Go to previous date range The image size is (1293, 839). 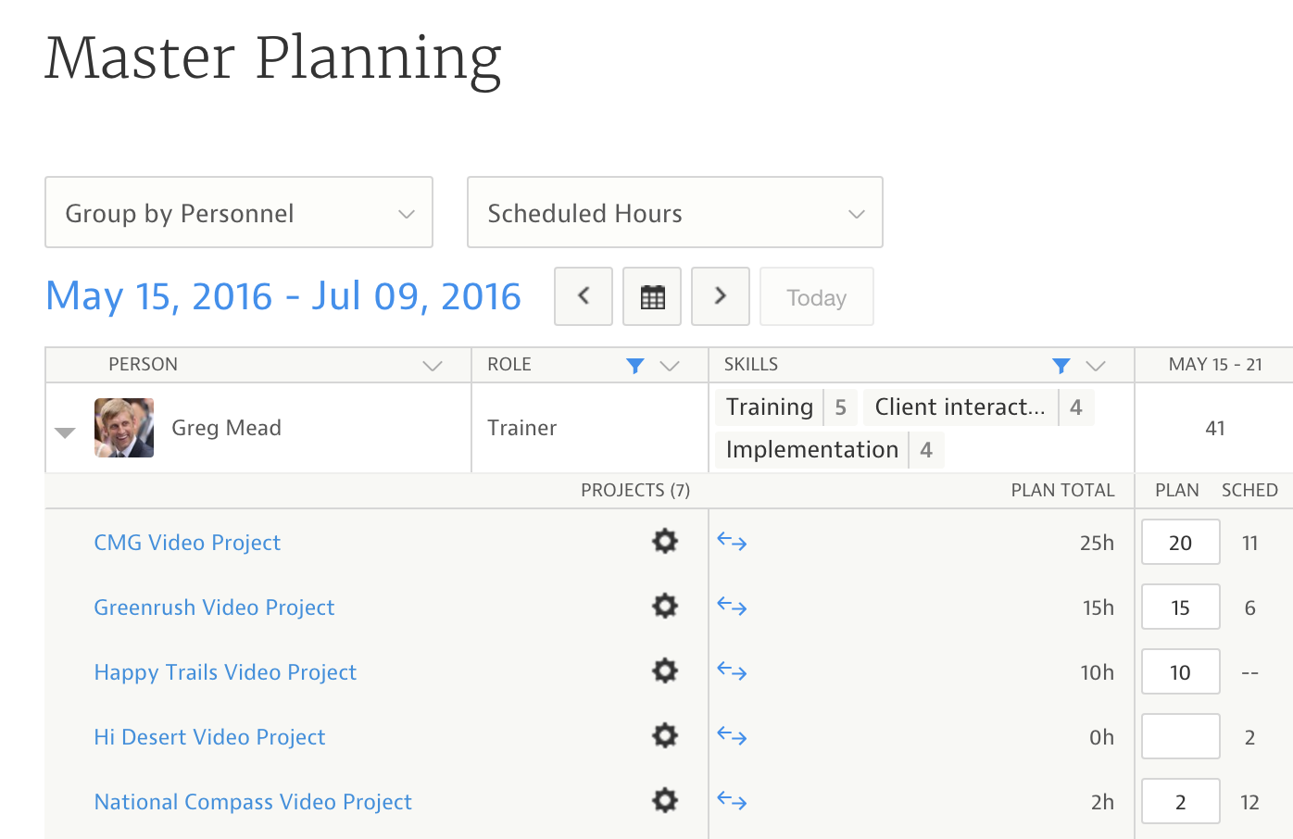[584, 297]
